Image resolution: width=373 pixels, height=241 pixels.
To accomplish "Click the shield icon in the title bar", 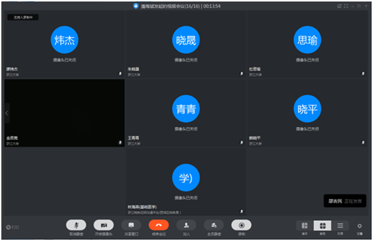I will (136, 6).
